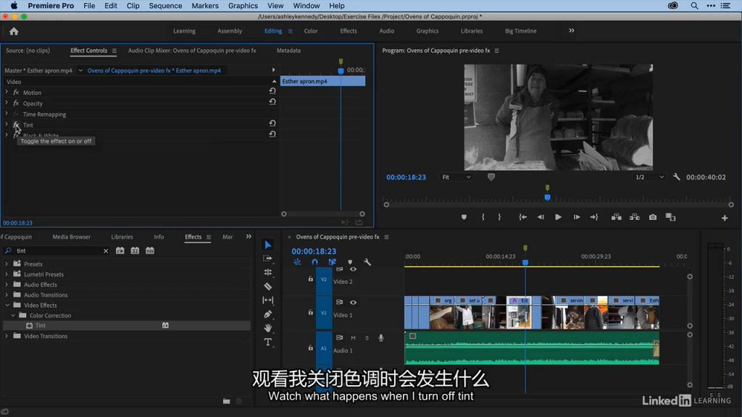Viewport: 742px width, 417px height.
Task: Select the Hand tool
Action: click(268, 328)
